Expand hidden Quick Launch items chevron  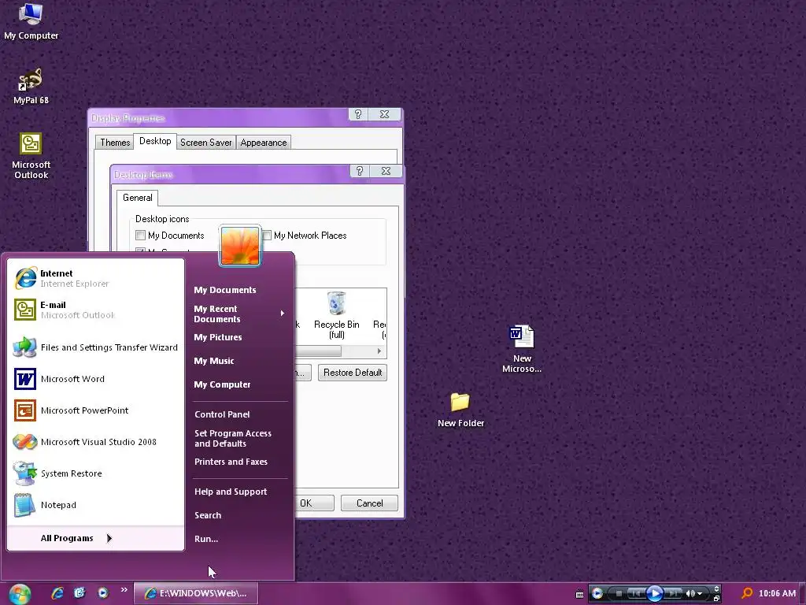(124, 589)
